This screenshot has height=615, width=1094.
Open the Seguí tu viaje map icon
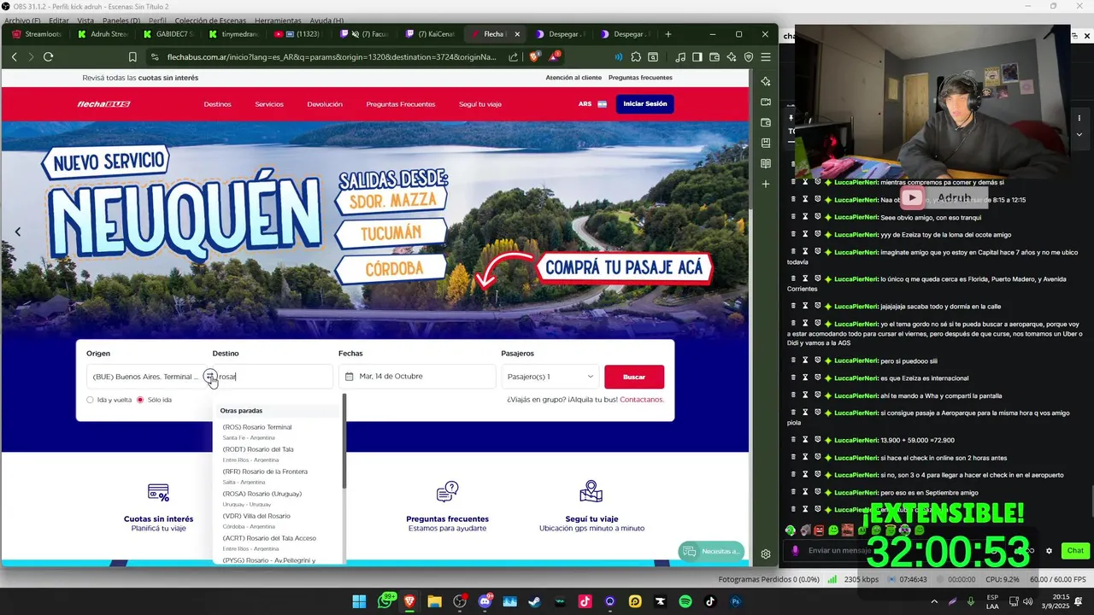(591, 492)
